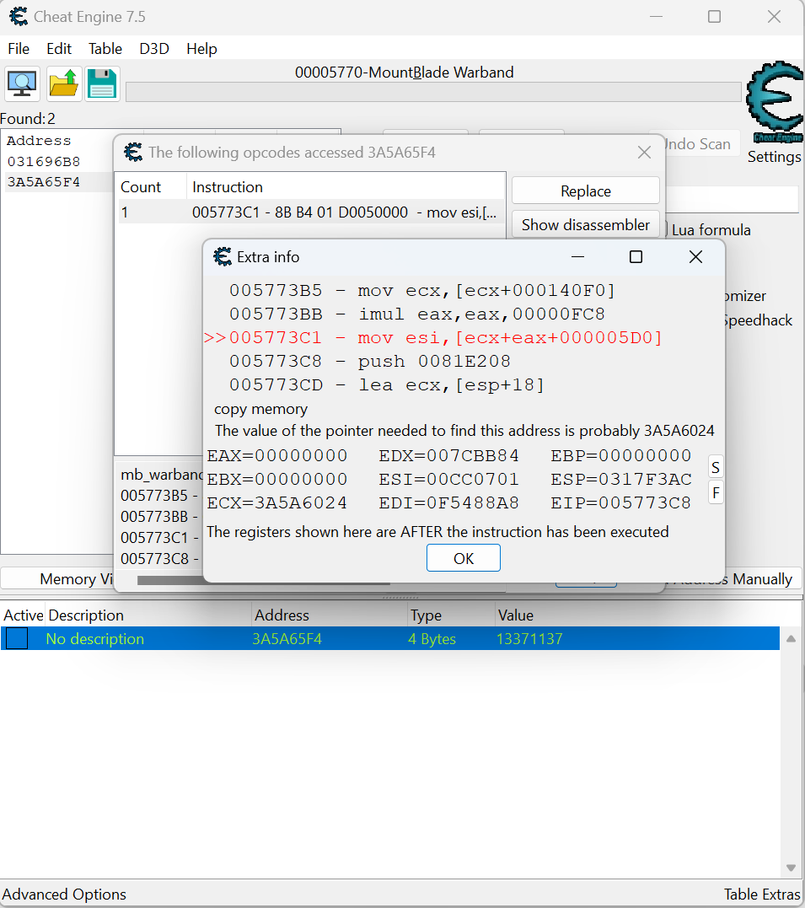Select address 031696B8 in found list

(44, 162)
